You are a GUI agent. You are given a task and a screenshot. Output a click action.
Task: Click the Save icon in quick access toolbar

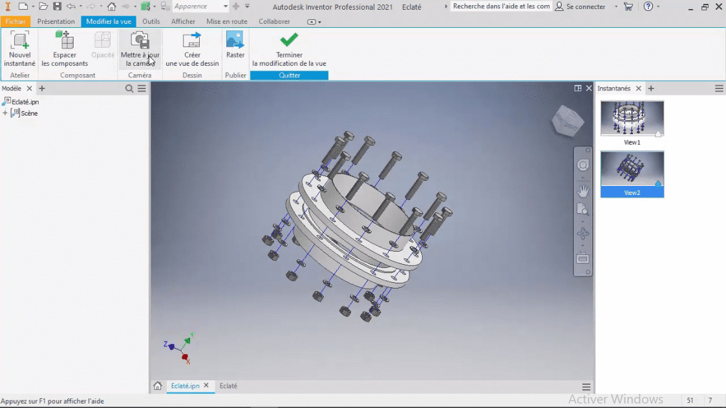57,6
